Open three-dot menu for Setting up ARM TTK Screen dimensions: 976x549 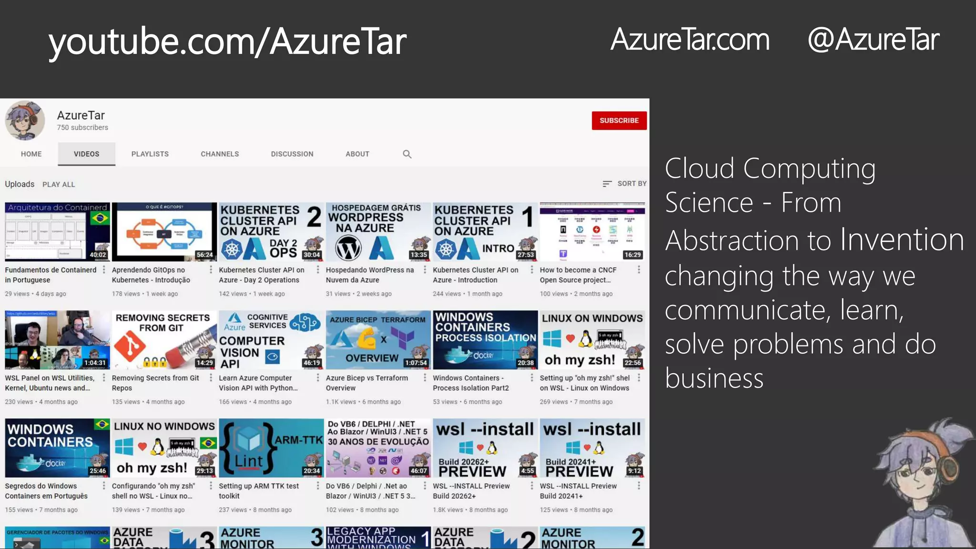pos(318,486)
